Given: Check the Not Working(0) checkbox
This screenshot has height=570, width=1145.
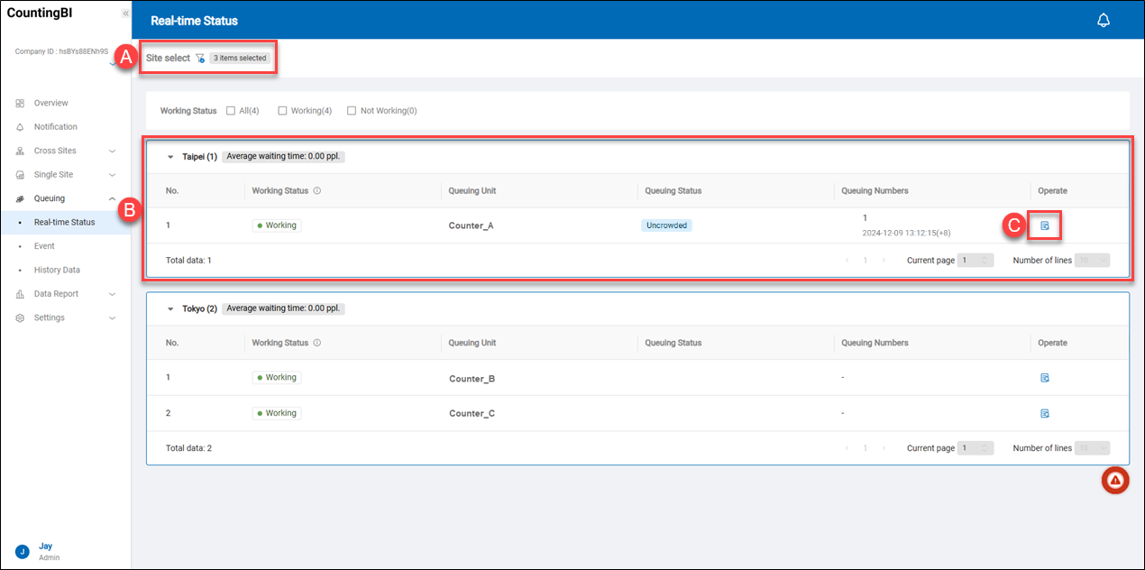Looking at the screenshot, I should click(x=352, y=111).
